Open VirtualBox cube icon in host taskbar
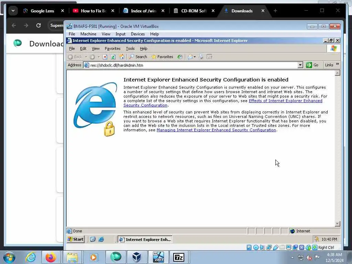This screenshot has height=264, width=352. pos(136,257)
